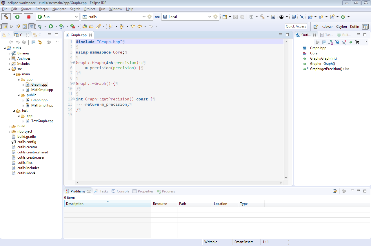This screenshot has width=371, height=246.
Task: Toggle Show Whitespace Characters pilcrow button
Action: pos(31,26)
